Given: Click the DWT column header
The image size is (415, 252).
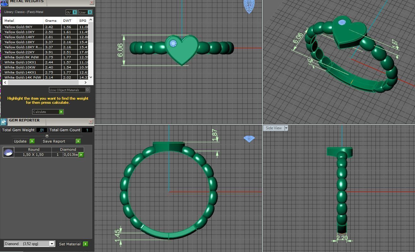Looking at the screenshot, I should (69, 21).
